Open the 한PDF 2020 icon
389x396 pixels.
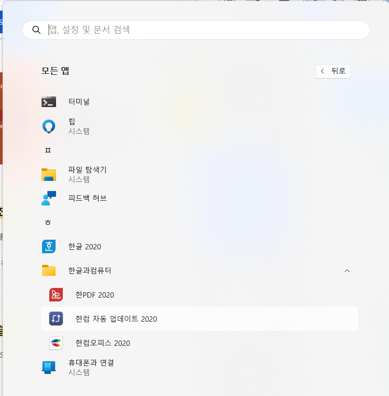pos(56,295)
